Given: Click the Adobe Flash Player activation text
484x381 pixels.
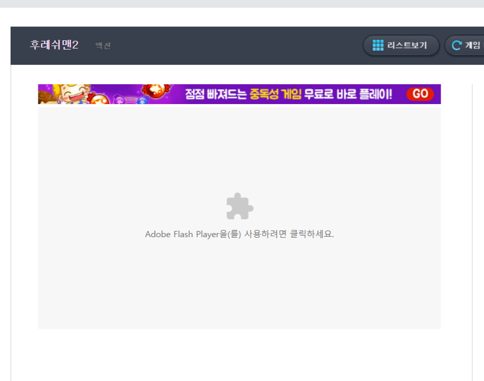Looking at the screenshot, I should tap(239, 235).
